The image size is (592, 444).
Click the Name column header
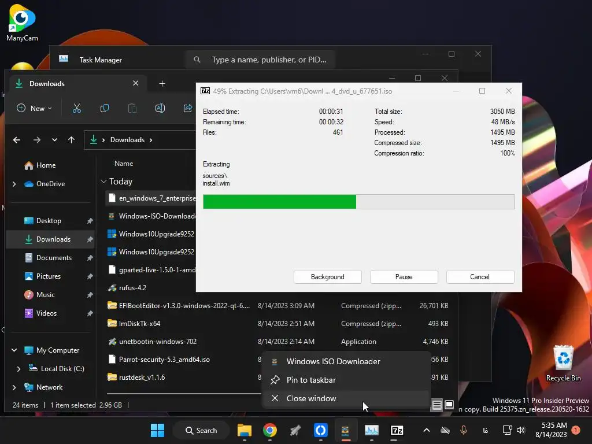pyautogui.click(x=124, y=164)
